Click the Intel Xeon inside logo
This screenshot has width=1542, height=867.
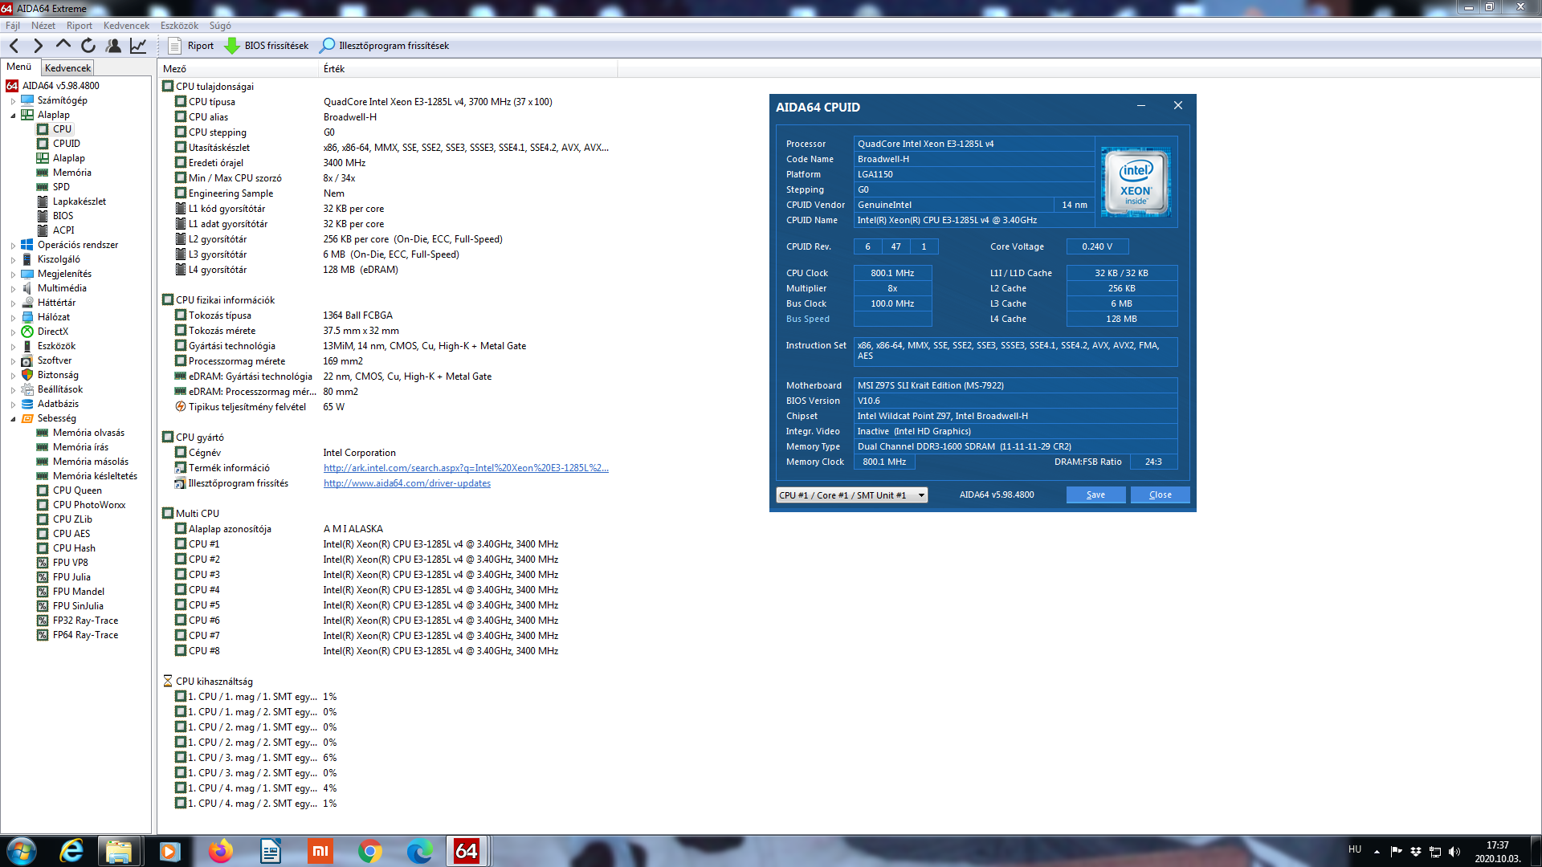pos(1136,181)
